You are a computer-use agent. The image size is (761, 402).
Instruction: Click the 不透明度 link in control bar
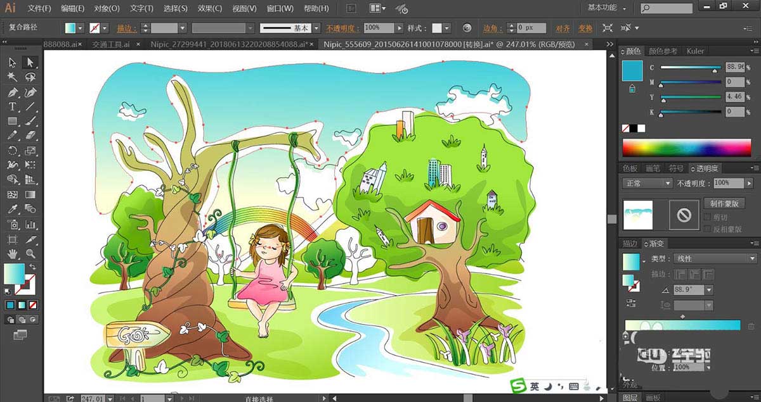click(342, 28)
